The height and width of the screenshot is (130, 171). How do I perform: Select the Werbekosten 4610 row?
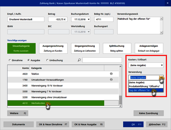pyautogui.click(x=63, y=103)
